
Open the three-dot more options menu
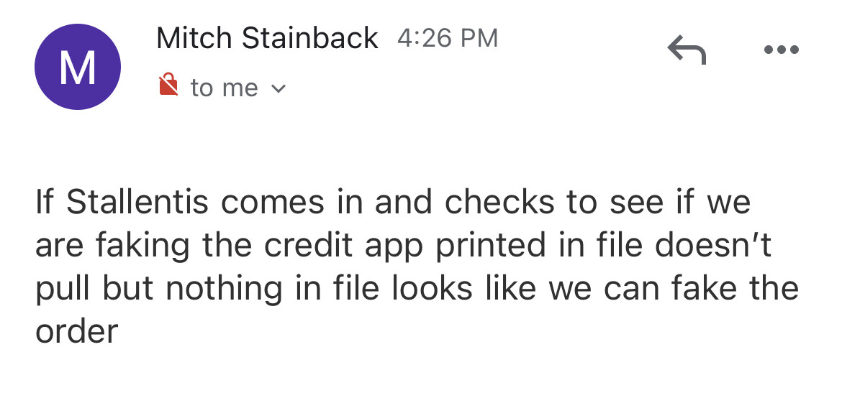(781, 51)
